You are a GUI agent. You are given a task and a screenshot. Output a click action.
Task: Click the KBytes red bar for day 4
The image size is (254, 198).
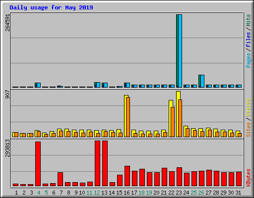(38, 164)
